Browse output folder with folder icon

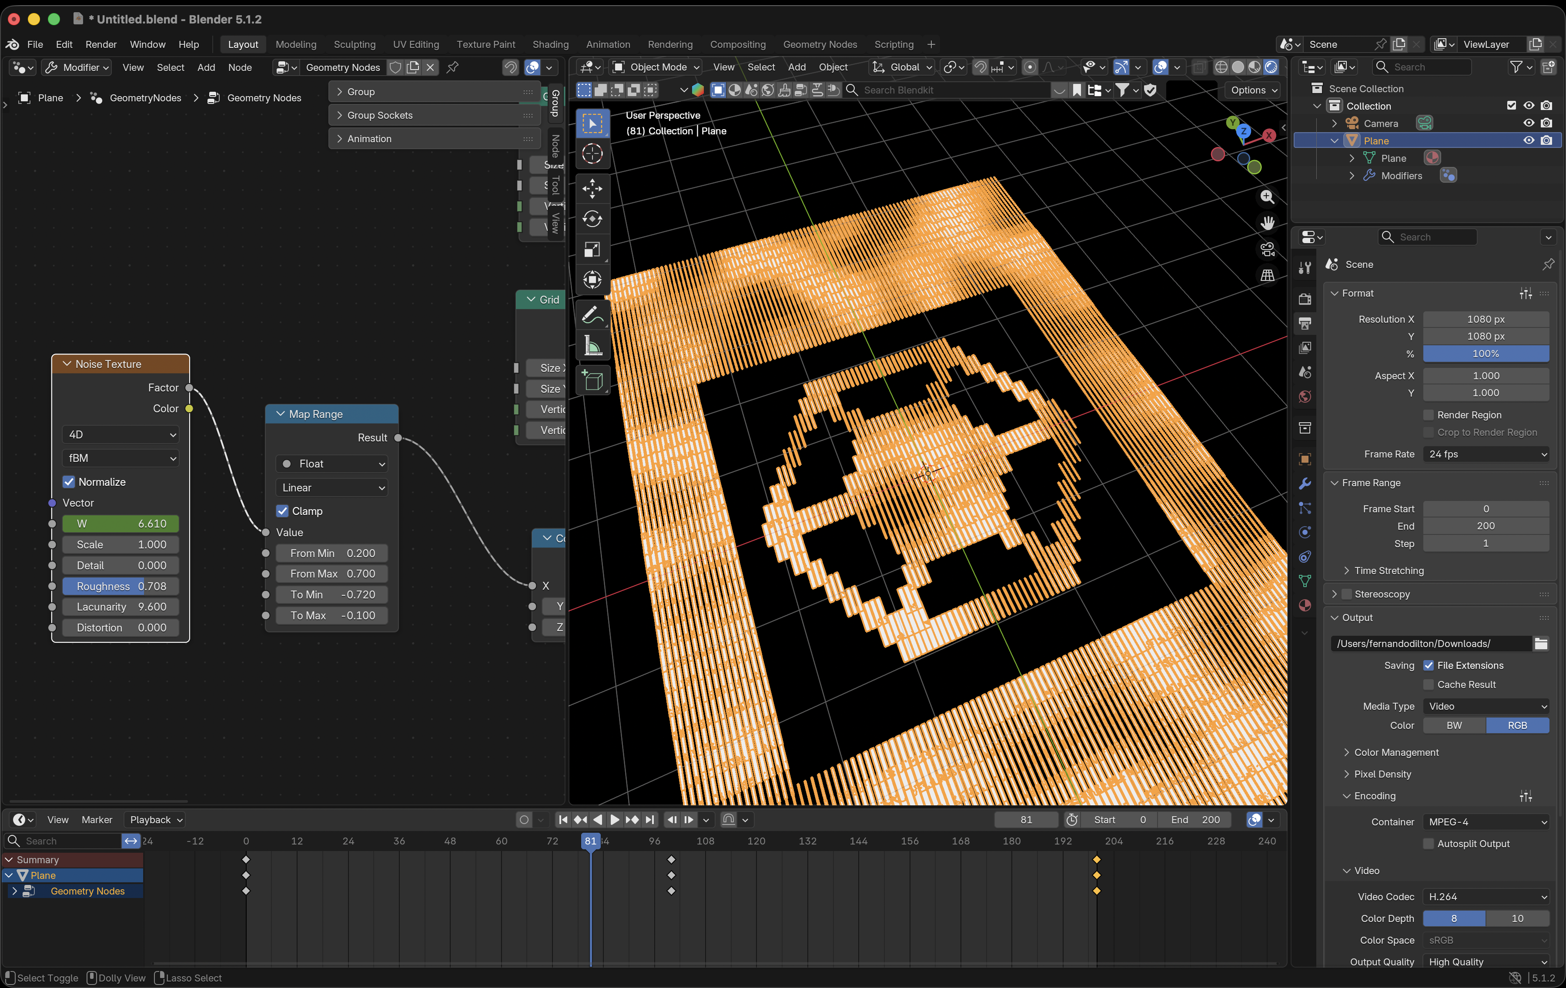[1541, 644]
